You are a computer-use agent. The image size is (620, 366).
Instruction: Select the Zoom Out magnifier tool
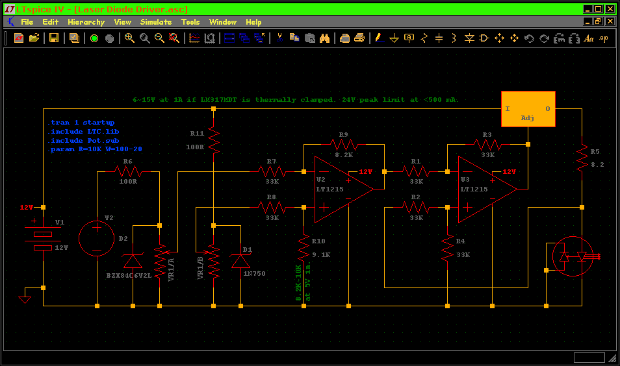[x=159, y=38]
